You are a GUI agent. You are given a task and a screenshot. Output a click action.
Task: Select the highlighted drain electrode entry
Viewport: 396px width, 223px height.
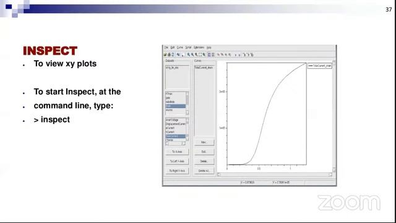click(176, 106)
